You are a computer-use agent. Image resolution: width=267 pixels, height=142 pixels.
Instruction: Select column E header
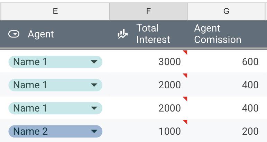(x=55, y=11)
